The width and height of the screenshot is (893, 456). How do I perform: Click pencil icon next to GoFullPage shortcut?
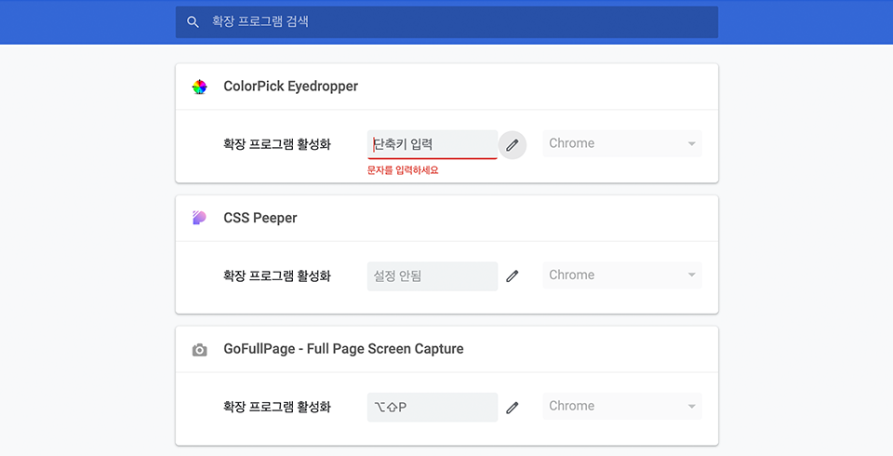[x=513, y=407]
